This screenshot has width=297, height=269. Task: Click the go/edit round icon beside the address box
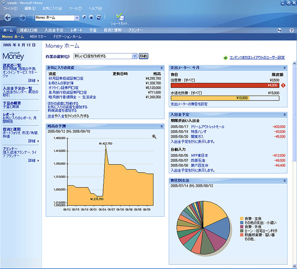84,18
